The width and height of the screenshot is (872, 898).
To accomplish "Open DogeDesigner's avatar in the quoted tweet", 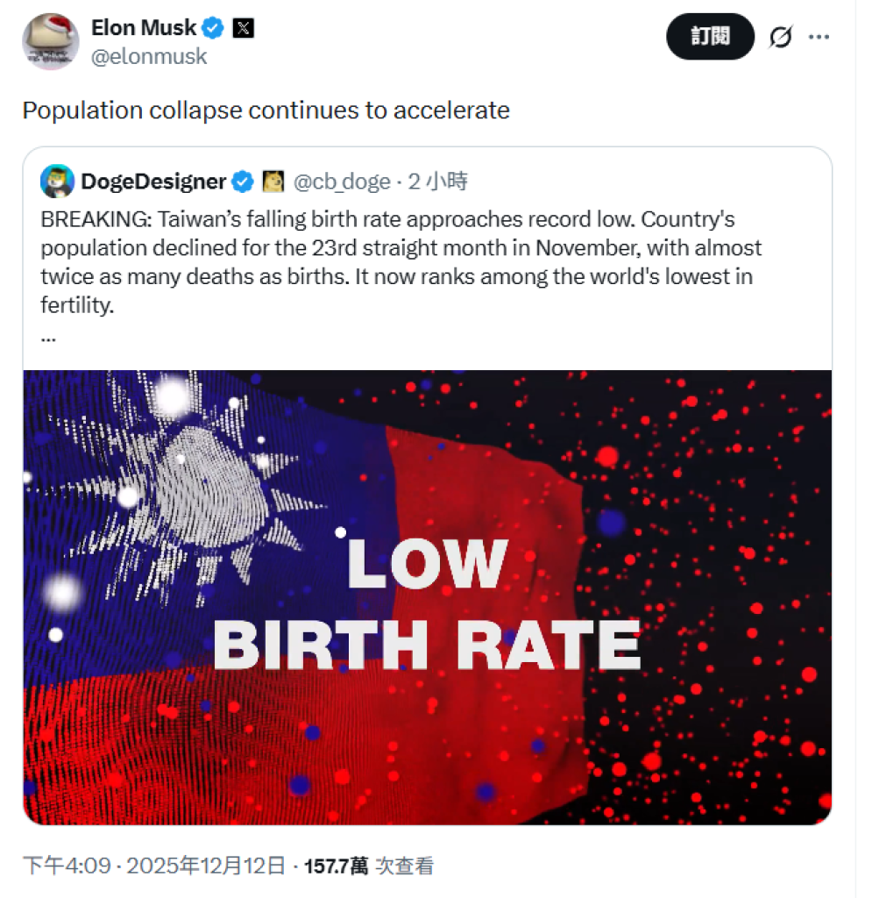I will [x=56, y=182].
